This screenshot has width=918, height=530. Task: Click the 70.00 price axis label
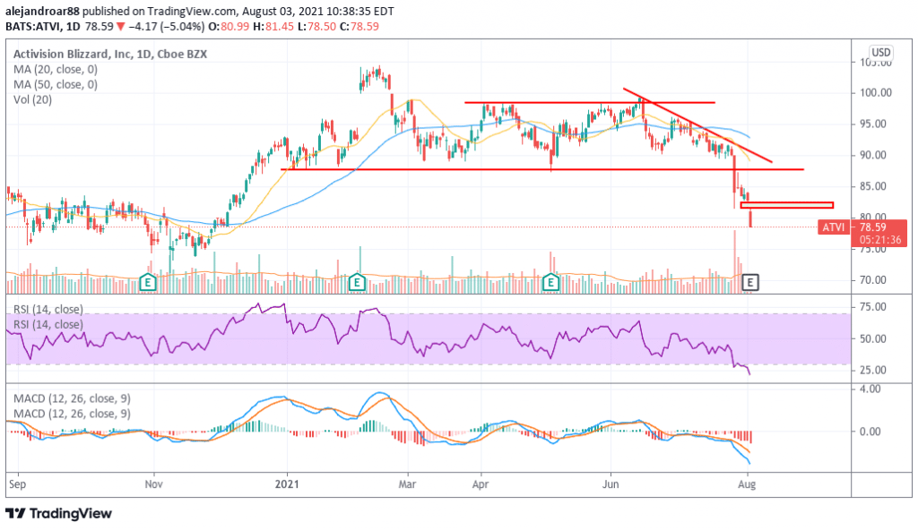click(x=875, y=280)
